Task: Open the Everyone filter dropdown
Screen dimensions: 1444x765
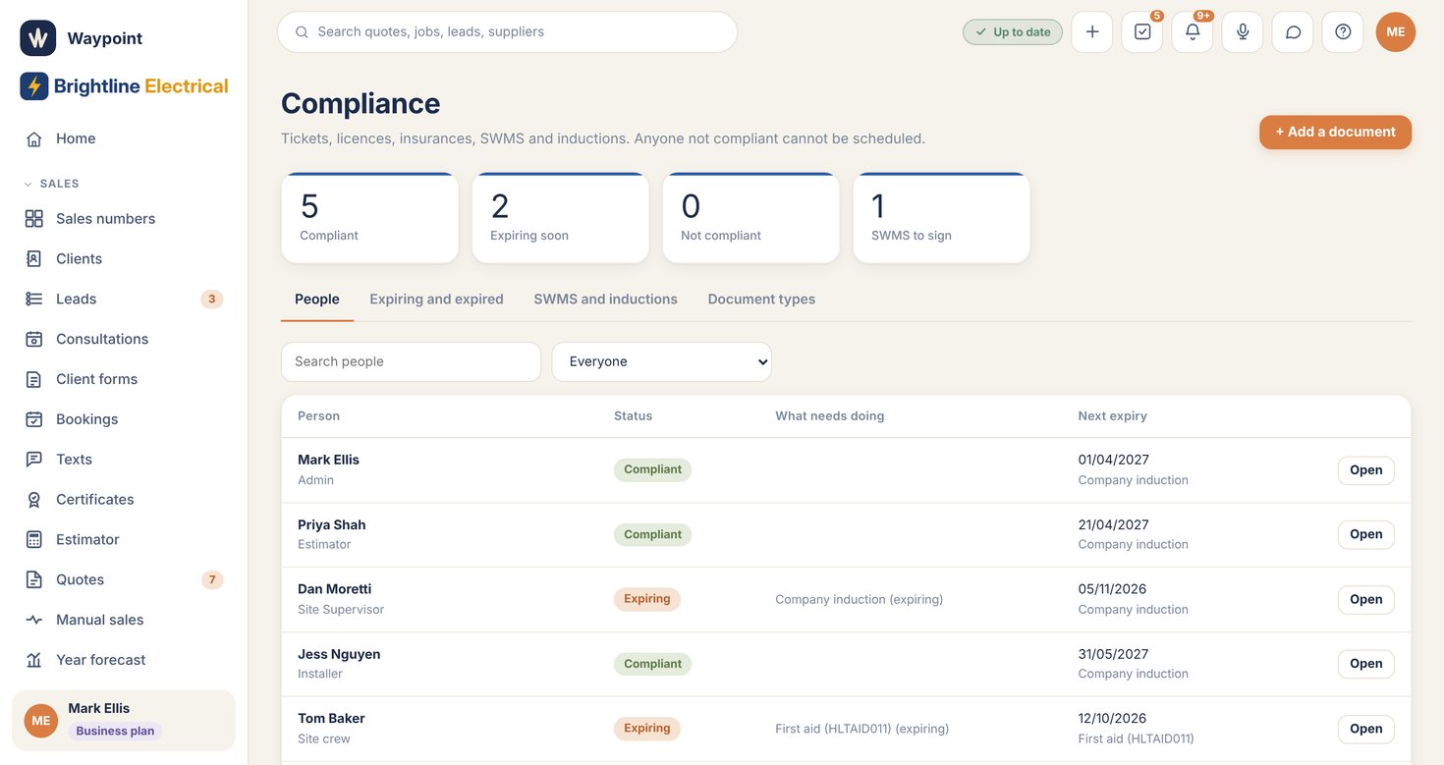Action: point(662,361)
